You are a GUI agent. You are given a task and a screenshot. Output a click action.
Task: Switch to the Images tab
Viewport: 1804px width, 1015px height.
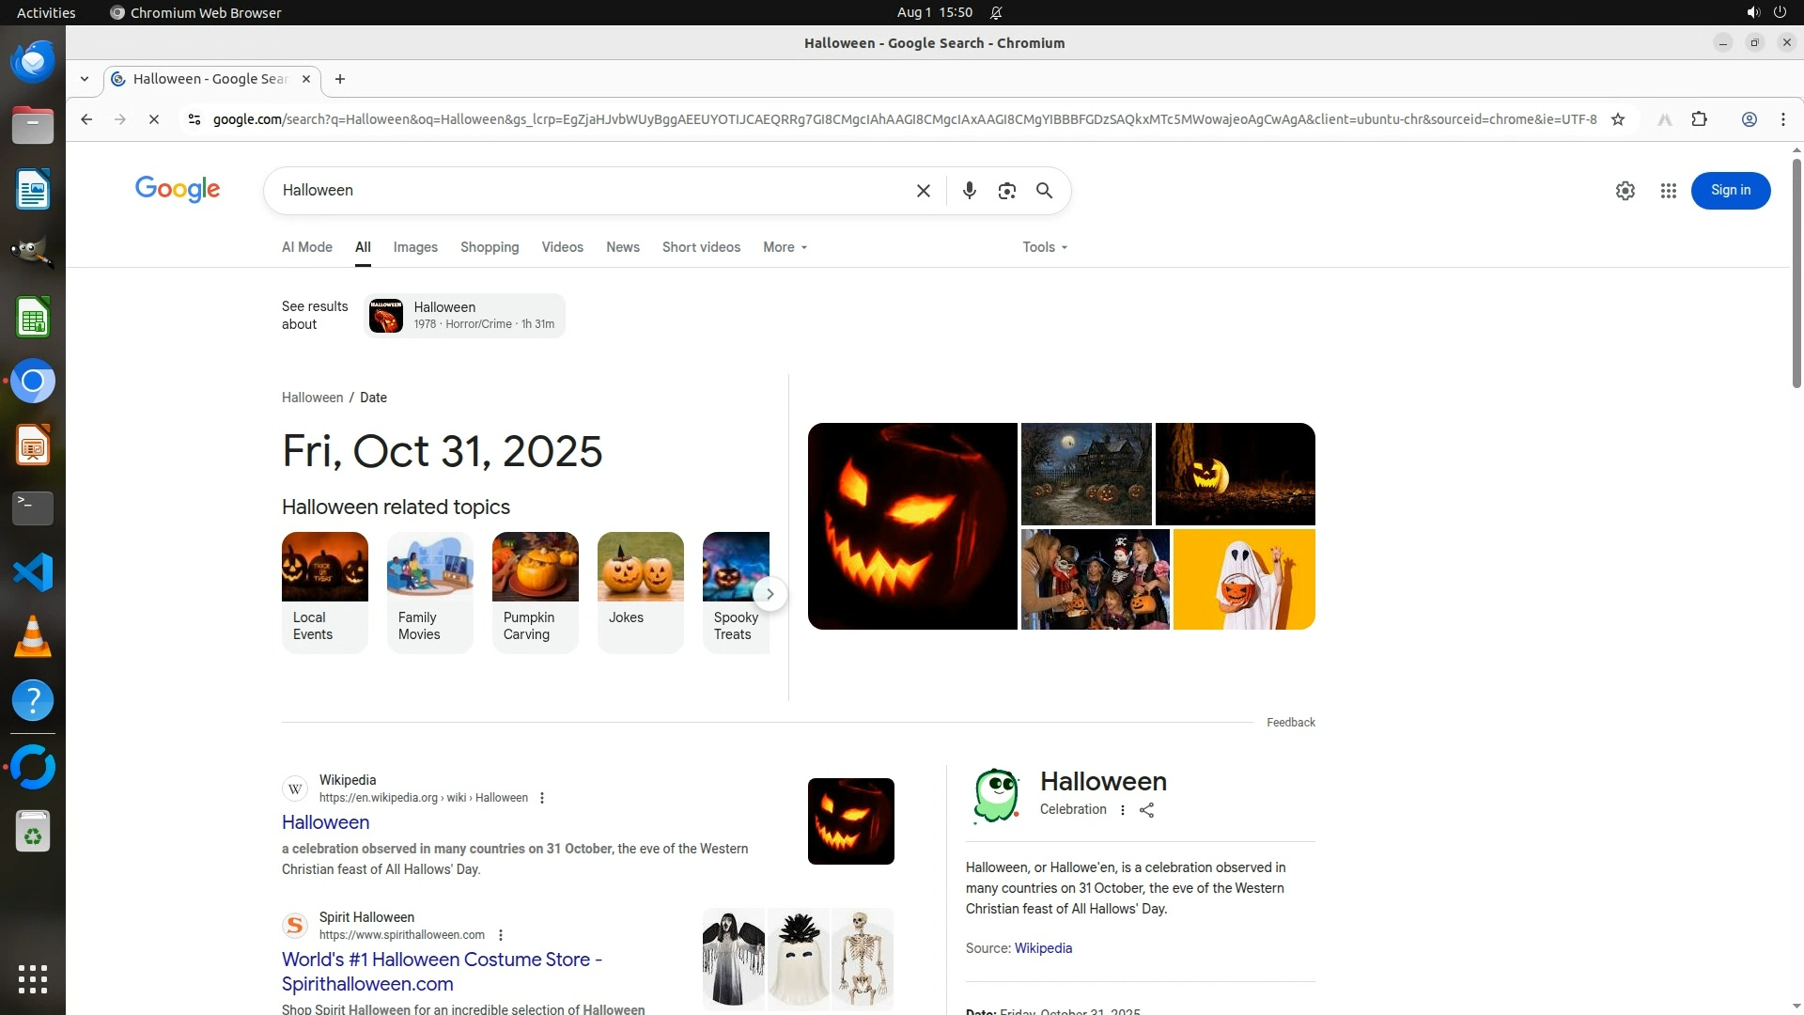pos(415,247)
